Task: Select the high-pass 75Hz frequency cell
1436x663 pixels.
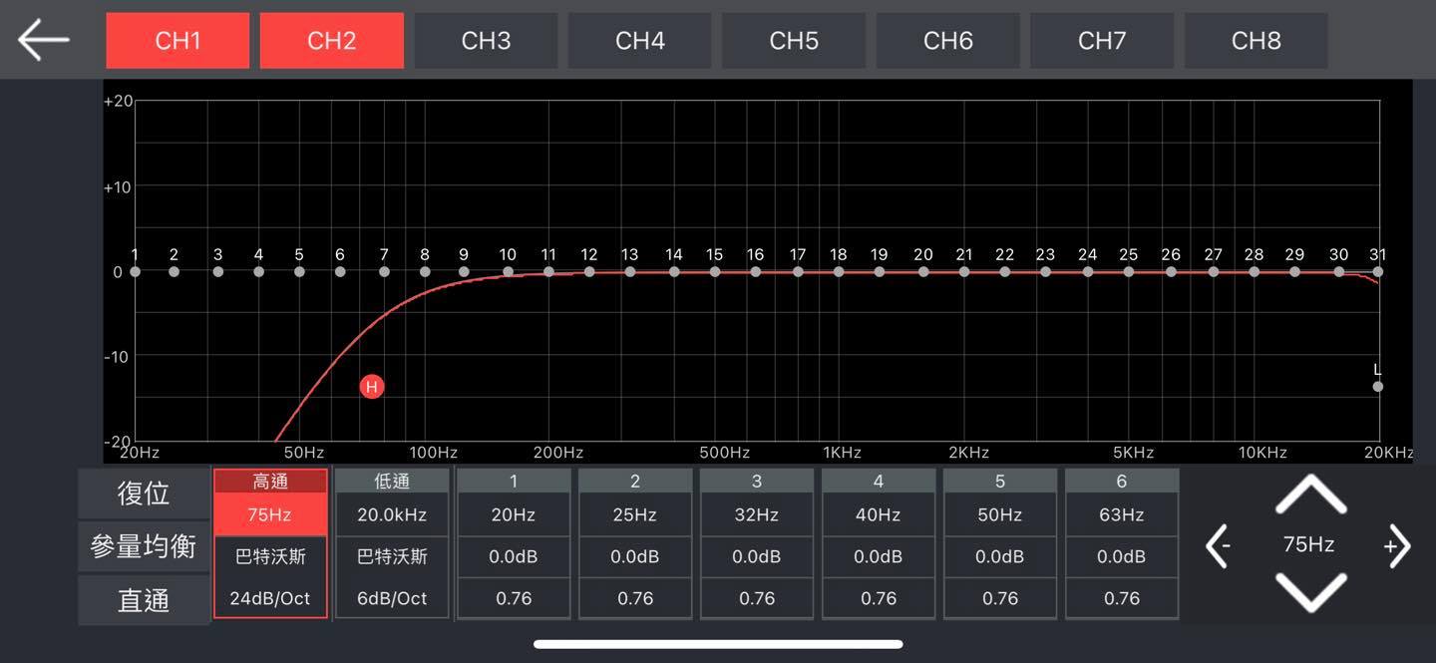Action: pos(270,515)
